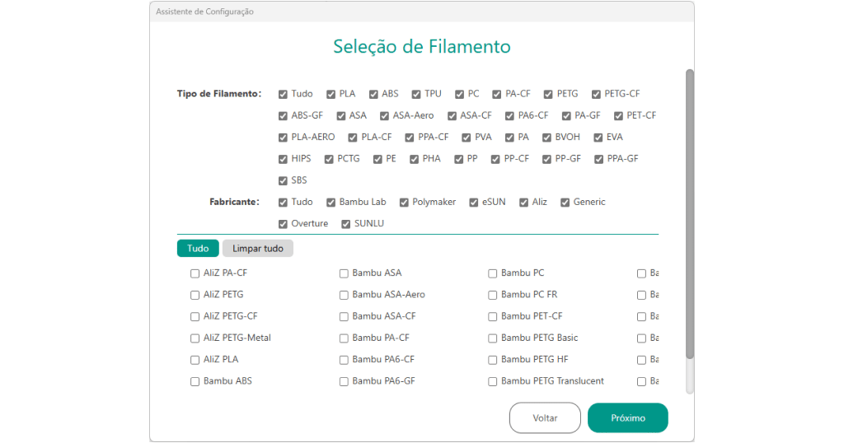Check Bambu PC FR filament

coord(493,295)
